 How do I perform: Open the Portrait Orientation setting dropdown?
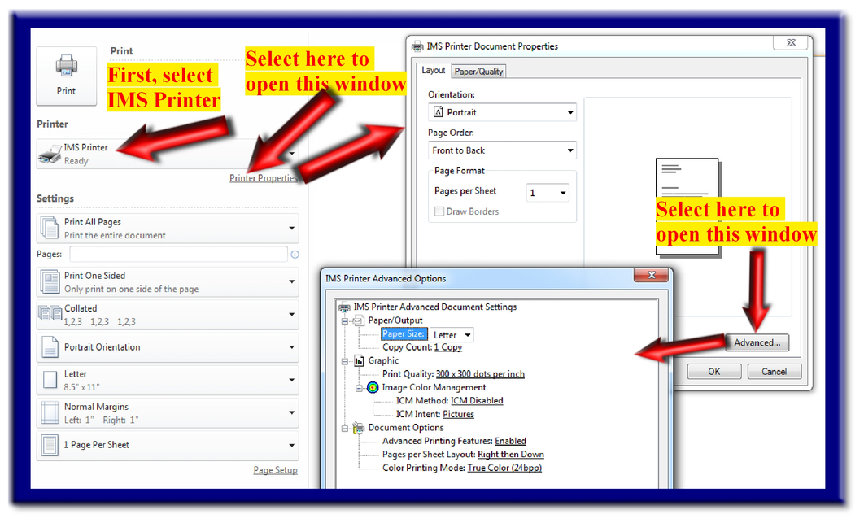168,347
